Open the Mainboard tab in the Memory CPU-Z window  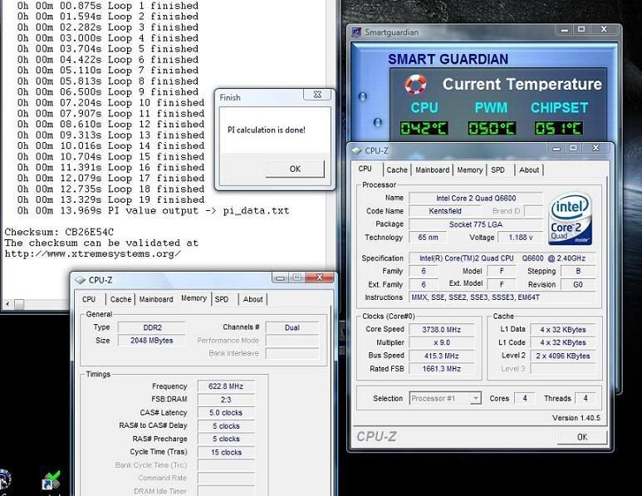156,299
